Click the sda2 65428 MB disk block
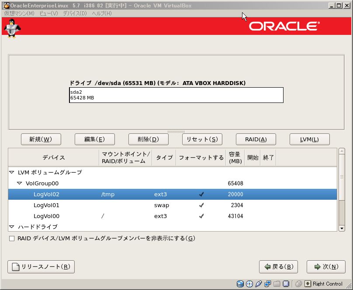 click(x=176, y=95)
